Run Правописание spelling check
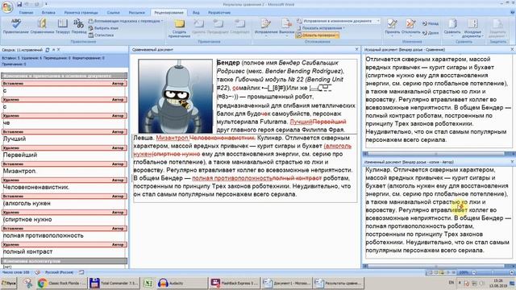This screenshot has width=516, height=290. (x=16, y=27)
